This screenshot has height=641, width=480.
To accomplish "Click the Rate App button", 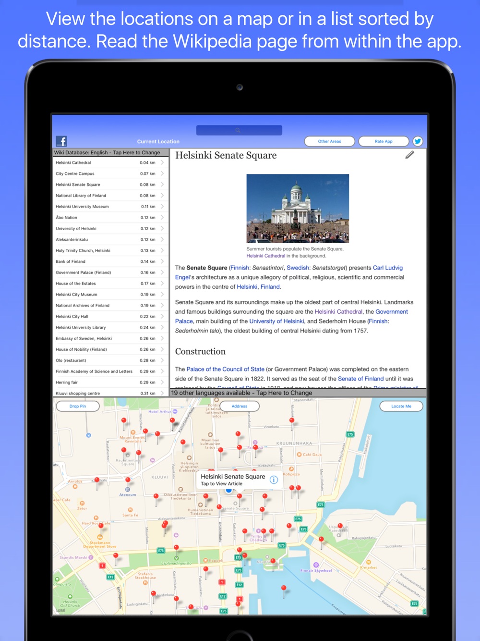I will click(x=384, y=141).
